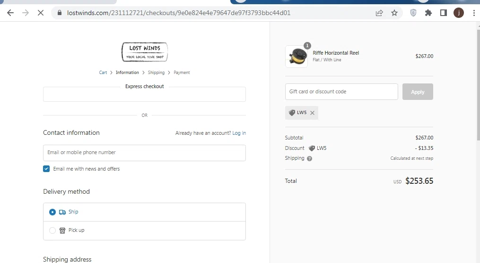Screen dimensions: 480x263
Task: Click the Contact information heading
Action: click(x=71, y=133)
